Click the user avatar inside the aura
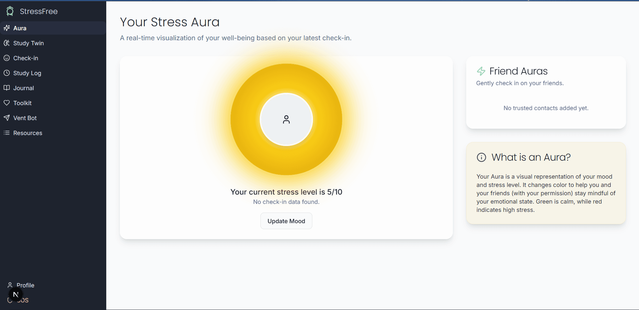This screenshot has height=310, width=639. click(286, 119)
